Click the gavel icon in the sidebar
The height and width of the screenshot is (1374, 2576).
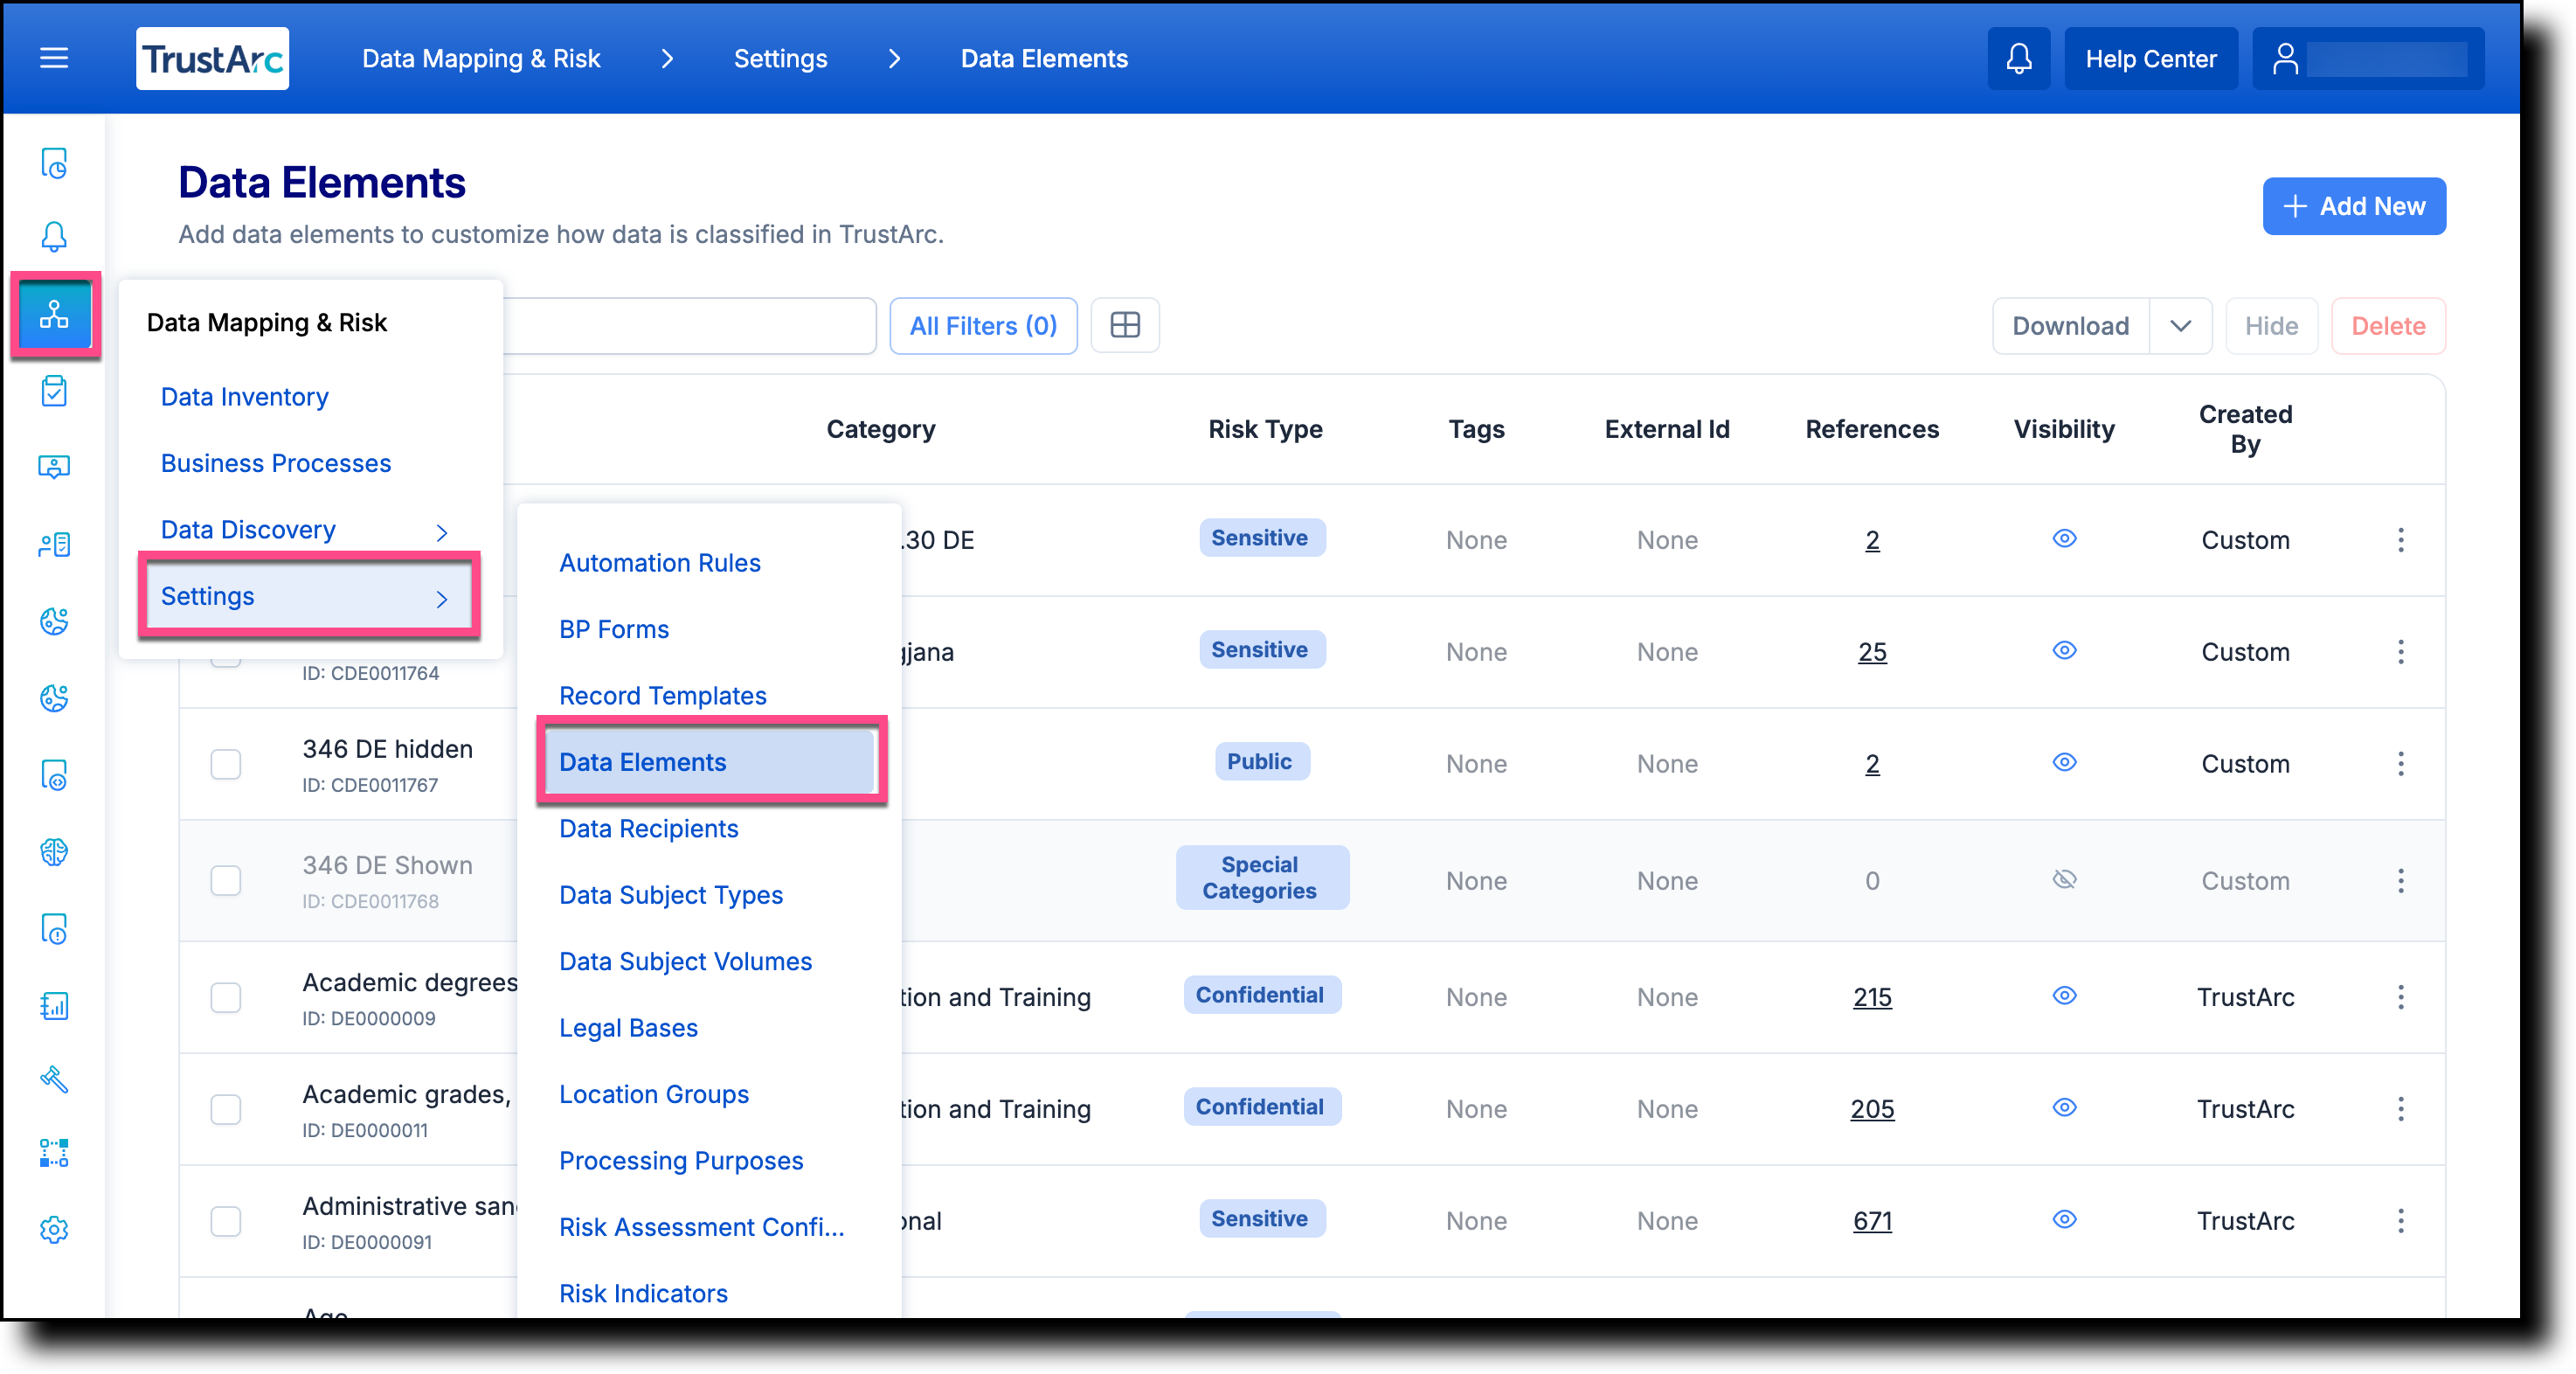(x=54, y=1079)
